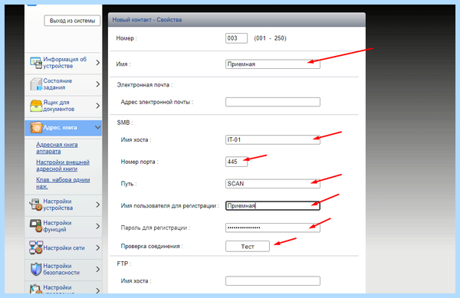
Task: Expand the Информация об устройстве section arrow
Action: (x=98, y=63)
